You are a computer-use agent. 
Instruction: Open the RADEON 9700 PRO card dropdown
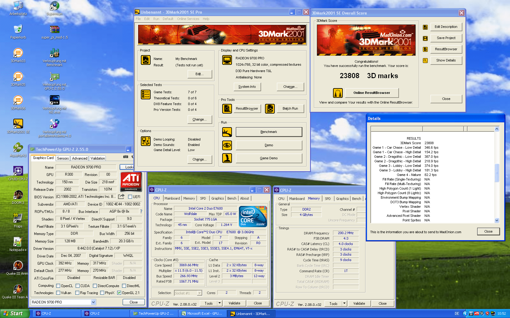(x=93, y=302)
